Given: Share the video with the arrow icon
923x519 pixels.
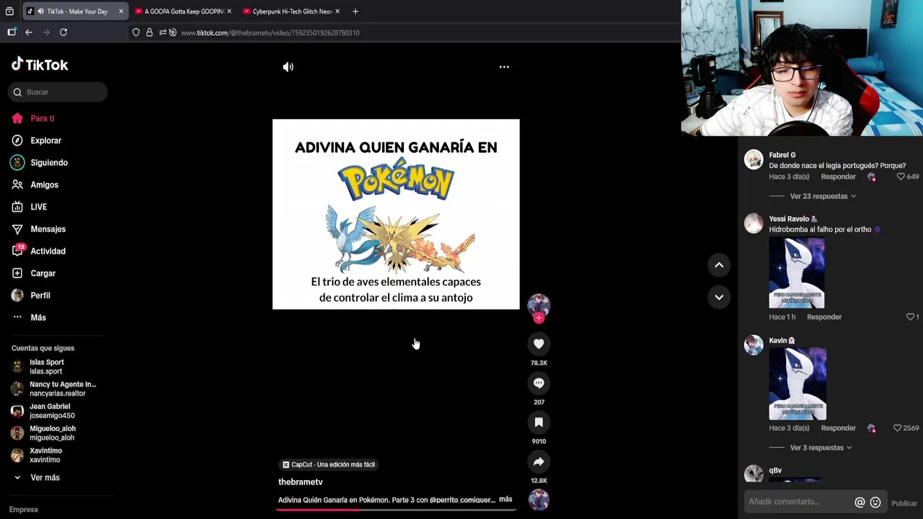Looking at the screenshot, I should pyautogui.click(x=539, y=461).
